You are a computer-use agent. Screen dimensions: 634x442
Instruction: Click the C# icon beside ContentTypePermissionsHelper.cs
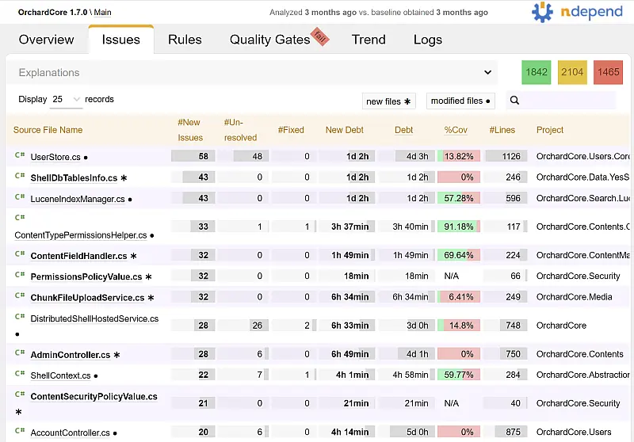pyautogui.click(x=20, y=217)
